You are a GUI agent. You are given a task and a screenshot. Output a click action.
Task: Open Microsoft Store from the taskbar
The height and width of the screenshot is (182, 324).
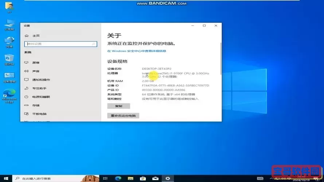pyautogui.click(x=143, y=178)
